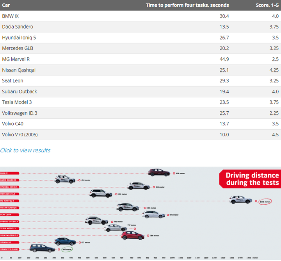This screenshot has height=261, width=281.
Task: Click the 25.7 seconds value for Volkswagen ID.3
Action: pyautogui.click(x=224, y=113)
